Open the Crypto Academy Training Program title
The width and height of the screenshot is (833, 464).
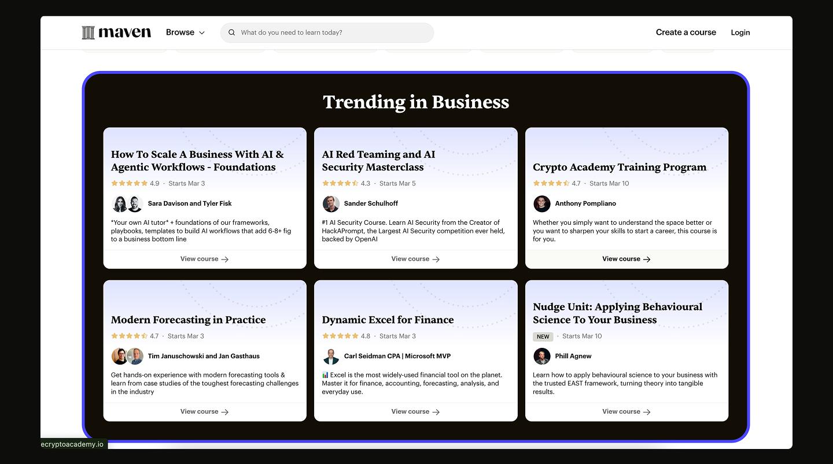(620, 167)
